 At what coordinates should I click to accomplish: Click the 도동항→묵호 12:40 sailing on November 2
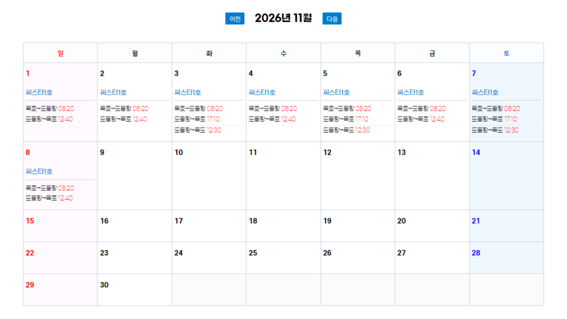click(123, 119)
